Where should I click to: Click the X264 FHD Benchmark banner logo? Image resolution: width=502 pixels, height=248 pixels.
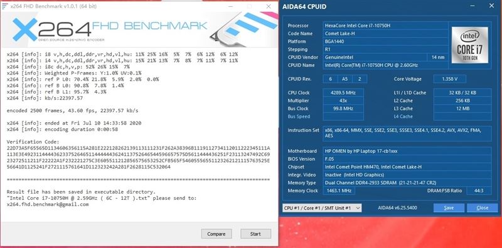coord(109,30)
